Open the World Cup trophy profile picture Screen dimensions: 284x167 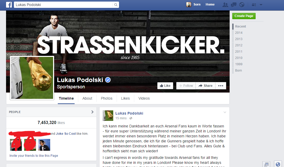(32, 78)
